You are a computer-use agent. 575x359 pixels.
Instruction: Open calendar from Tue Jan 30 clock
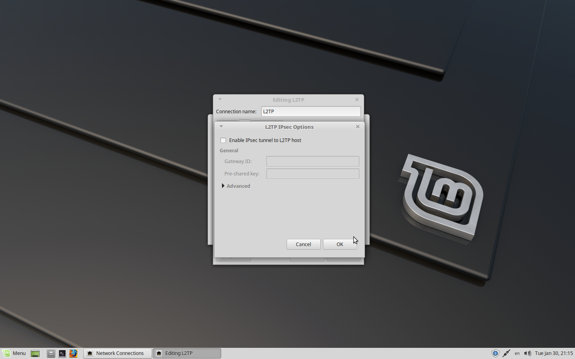click(554, 353)
